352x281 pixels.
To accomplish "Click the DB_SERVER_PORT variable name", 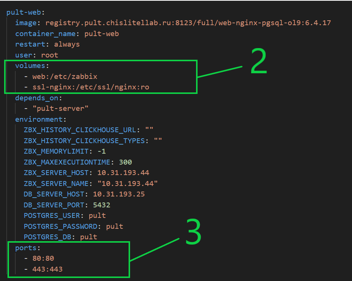I will coord(54,205).
